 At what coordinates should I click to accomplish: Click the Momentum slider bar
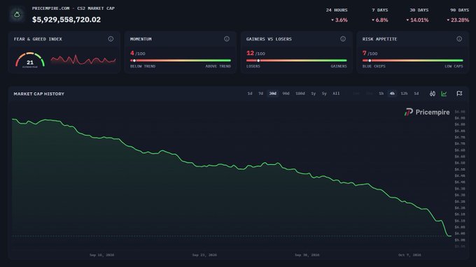coord(181,61)
